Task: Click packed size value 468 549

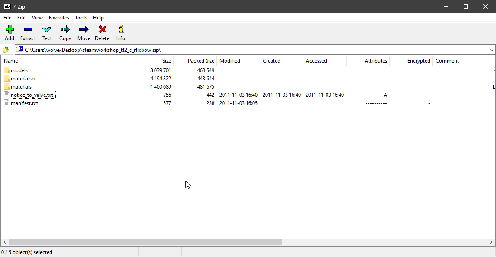Action: point(206,70)
